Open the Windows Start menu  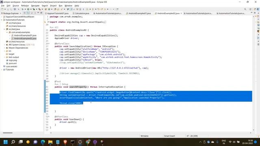click(x=6, y=142)
